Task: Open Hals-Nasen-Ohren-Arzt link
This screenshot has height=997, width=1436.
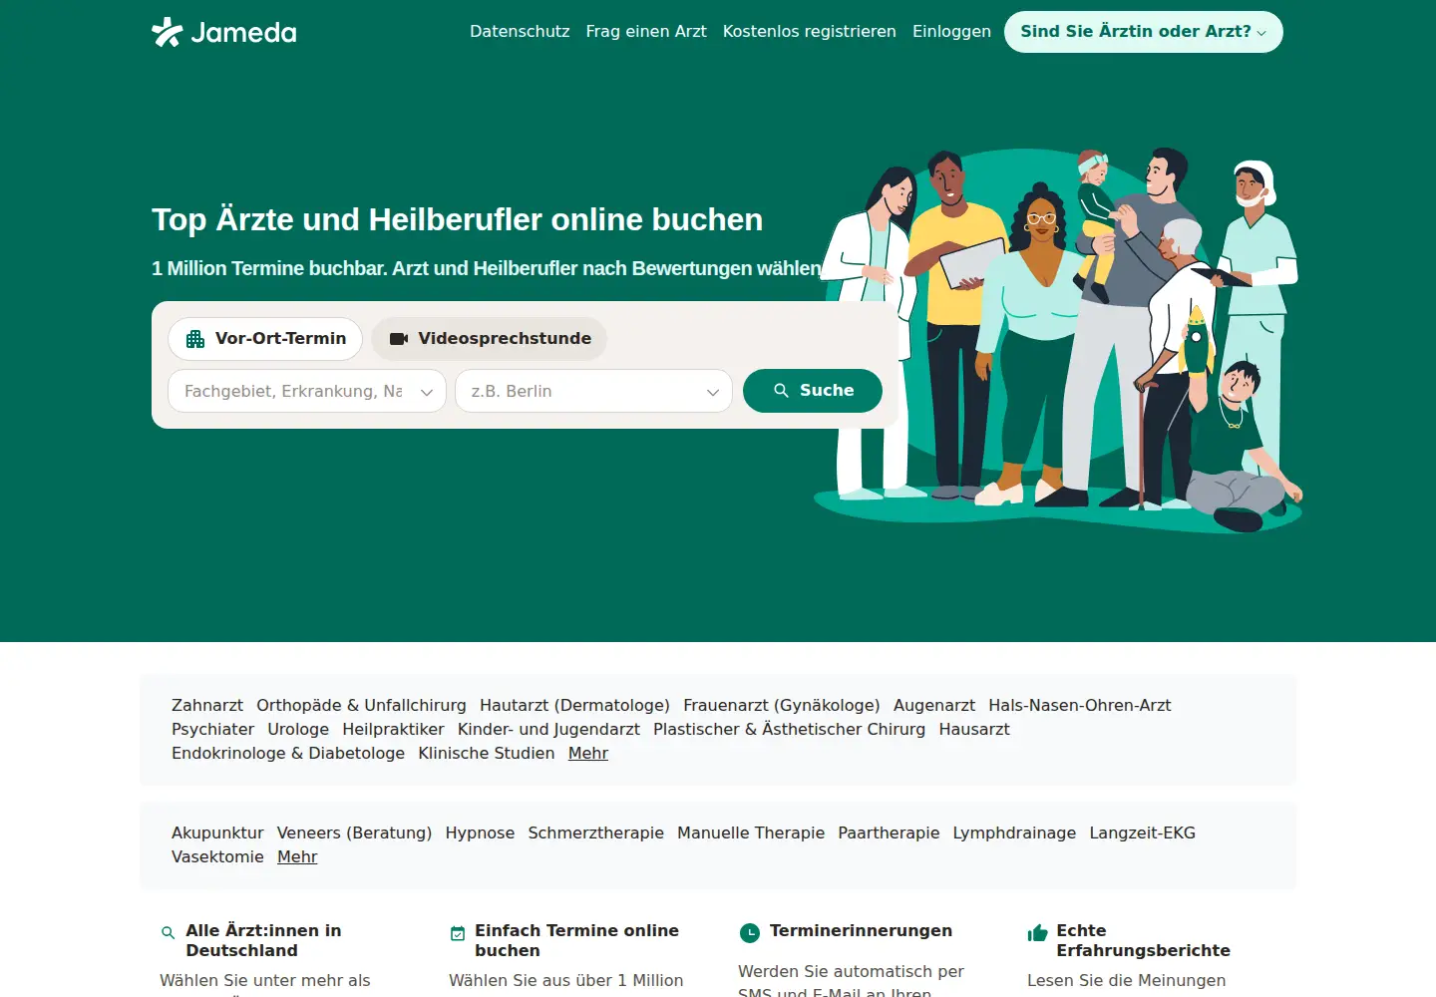Action: click(1080, 705)
